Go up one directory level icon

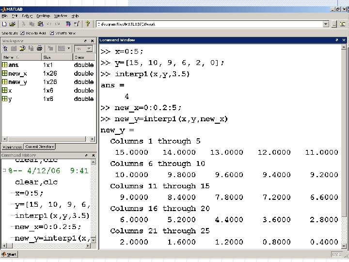[x=343, y=24]
